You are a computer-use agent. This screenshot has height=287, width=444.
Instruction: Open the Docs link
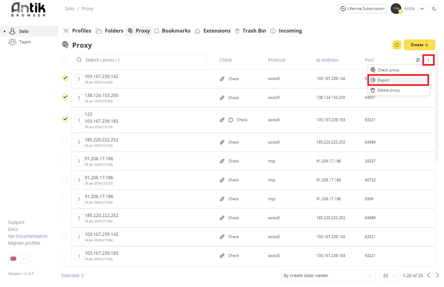click(13, 229)
